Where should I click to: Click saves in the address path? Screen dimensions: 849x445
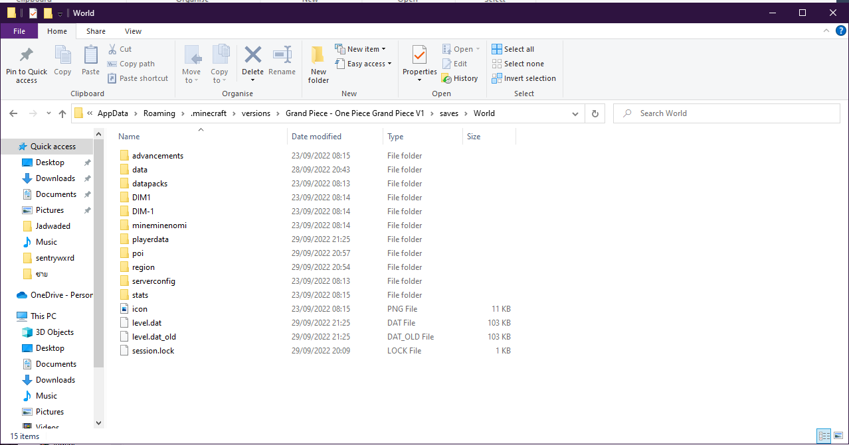449,113
